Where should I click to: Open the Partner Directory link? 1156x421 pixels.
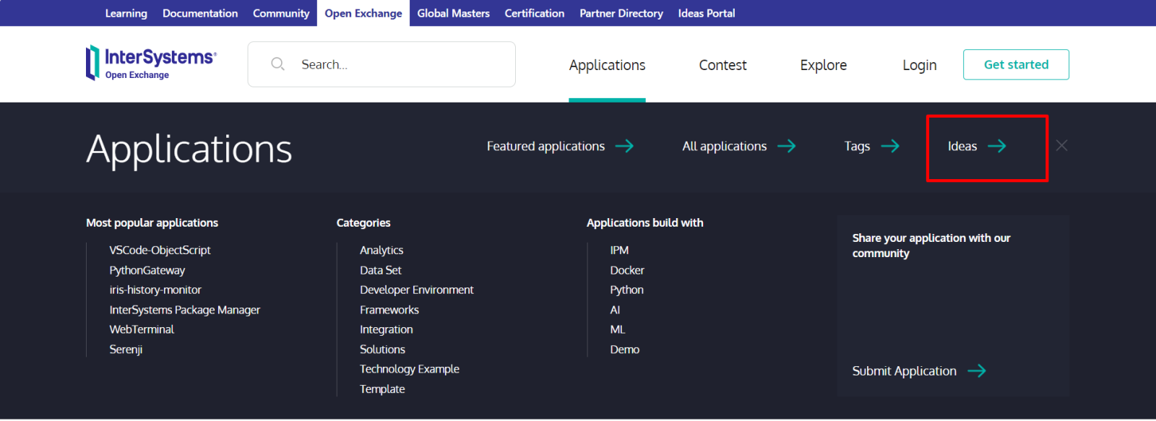click(621, 13)
